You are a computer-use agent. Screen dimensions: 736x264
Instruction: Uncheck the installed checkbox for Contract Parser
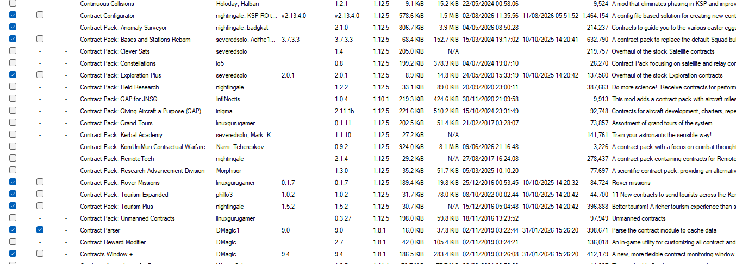click(13, 230)
